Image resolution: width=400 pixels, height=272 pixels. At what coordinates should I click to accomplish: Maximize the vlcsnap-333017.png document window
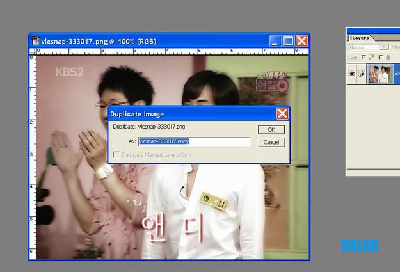tap(289, 41)
